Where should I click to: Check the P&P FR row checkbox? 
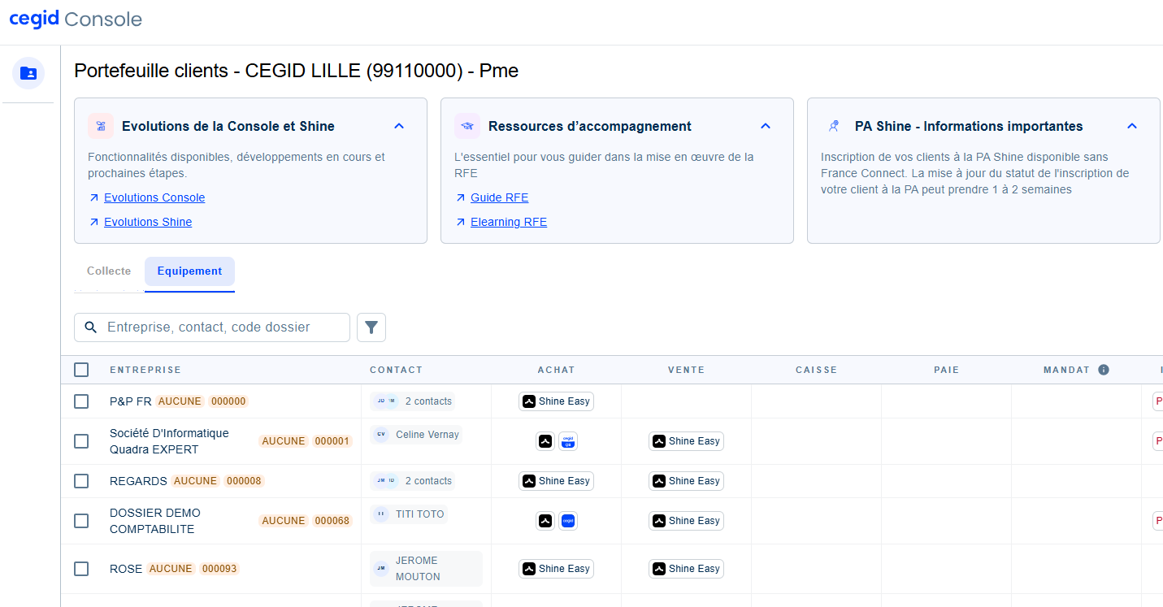pyautogui.click(x=81, y=401)
